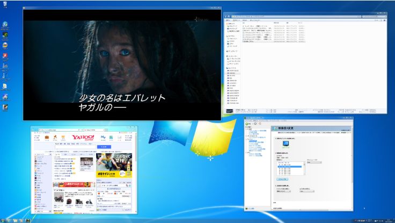395x223 pixels.
Task: Expand the 3D設定 tree node in NVIDIA panel
Action: tap(246, 129)
